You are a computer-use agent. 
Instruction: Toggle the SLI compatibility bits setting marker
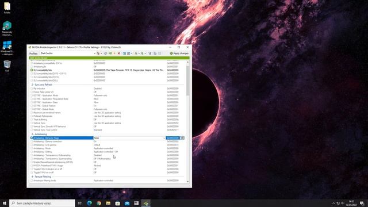[x=32, y=70]
